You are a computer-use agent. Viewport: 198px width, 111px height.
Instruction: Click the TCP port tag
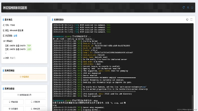(29, 46)
